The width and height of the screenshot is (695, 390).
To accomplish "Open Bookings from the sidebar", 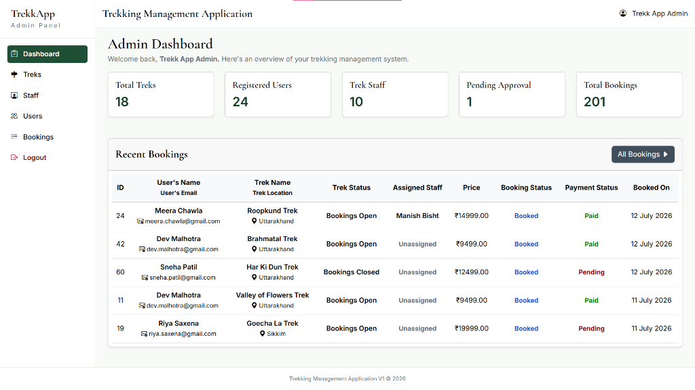I will coord(48,137).
